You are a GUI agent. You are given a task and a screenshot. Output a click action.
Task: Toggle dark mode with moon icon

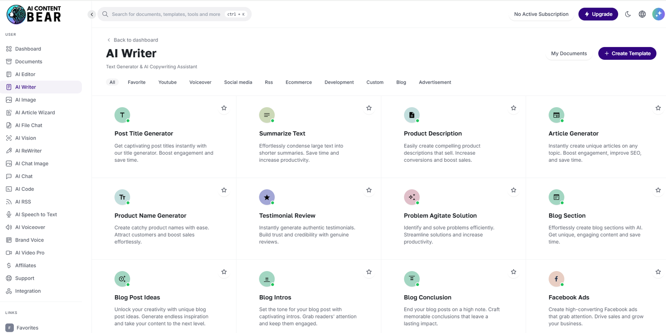(x=628, y=14)
